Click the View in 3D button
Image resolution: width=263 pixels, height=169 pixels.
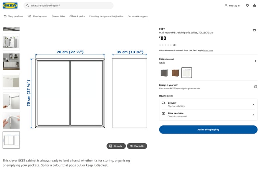pos(137,146)
